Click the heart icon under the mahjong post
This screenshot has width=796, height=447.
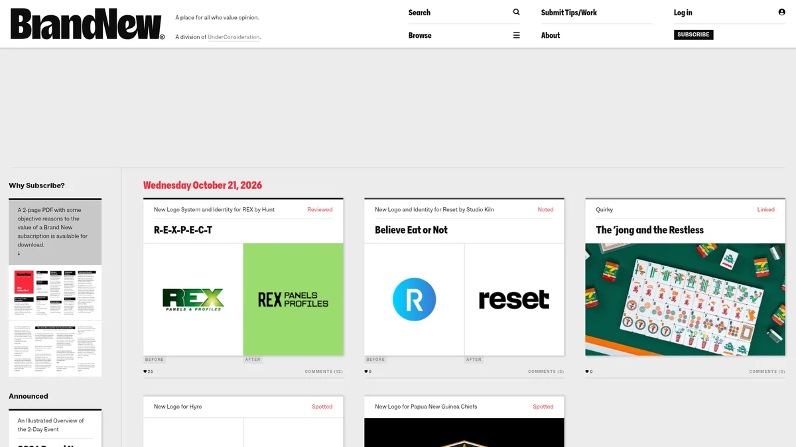point(587,372)
